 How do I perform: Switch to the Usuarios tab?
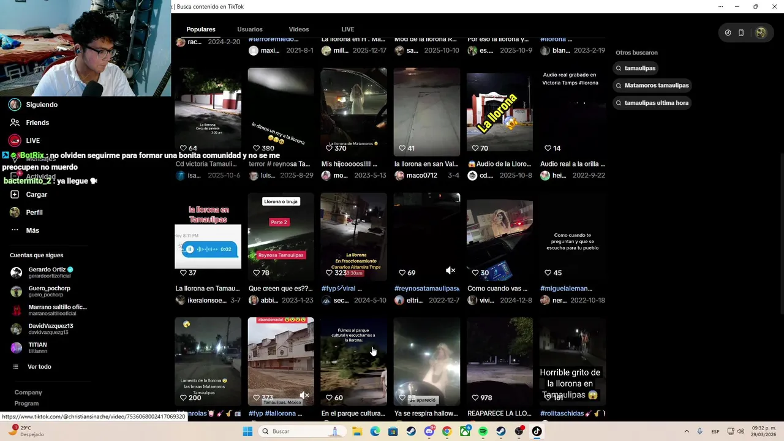(250, 29)
